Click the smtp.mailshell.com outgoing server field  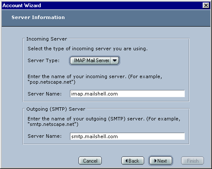coord(127,136)
